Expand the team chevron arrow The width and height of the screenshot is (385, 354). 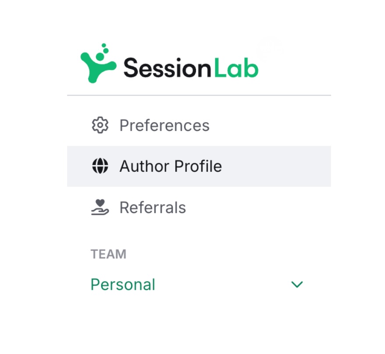click(x=297, y=285)
